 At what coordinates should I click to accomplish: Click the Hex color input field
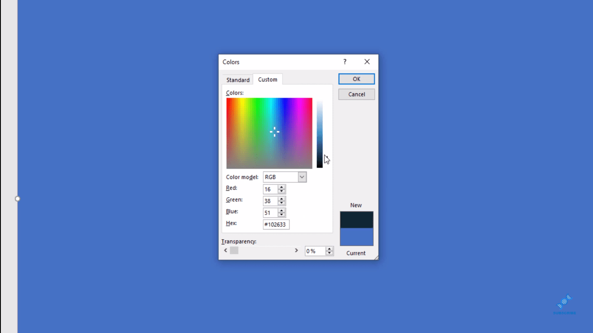point(276,225)
